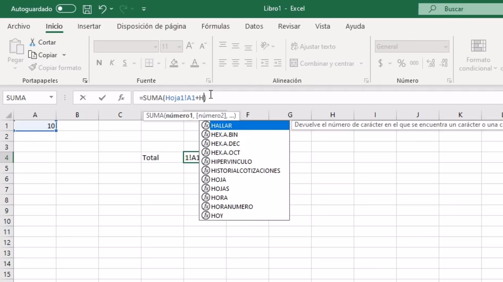Click the percentage style icon
The image size is (503, 282).
[x=400, y=63]
